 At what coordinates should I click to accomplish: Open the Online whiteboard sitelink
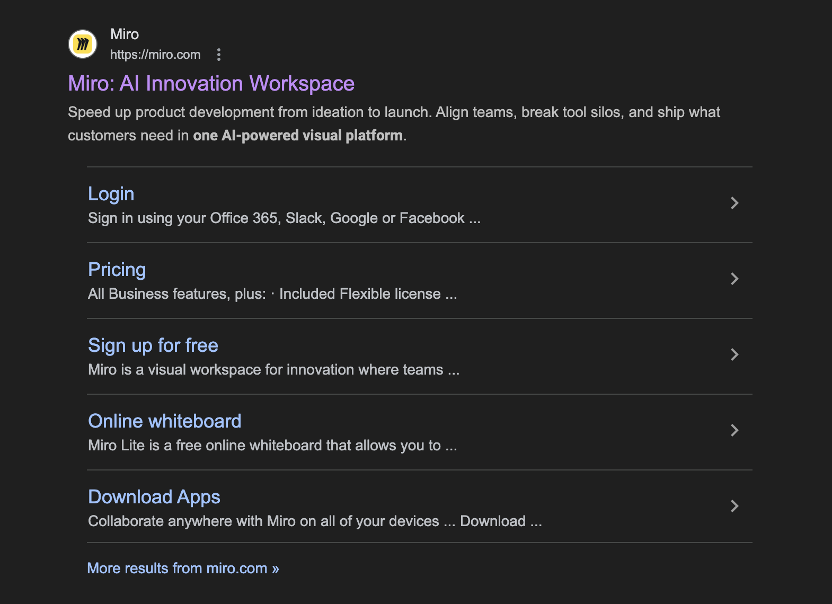point(164,421)
